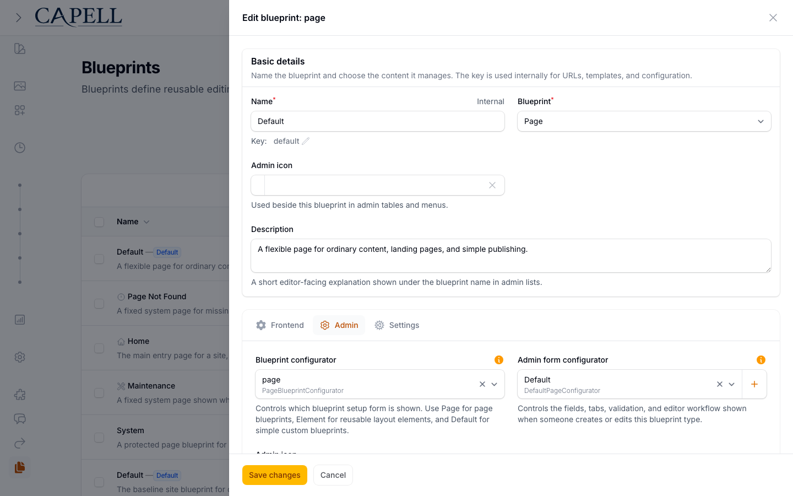Switch to the Frontend tab

point(280,325)
